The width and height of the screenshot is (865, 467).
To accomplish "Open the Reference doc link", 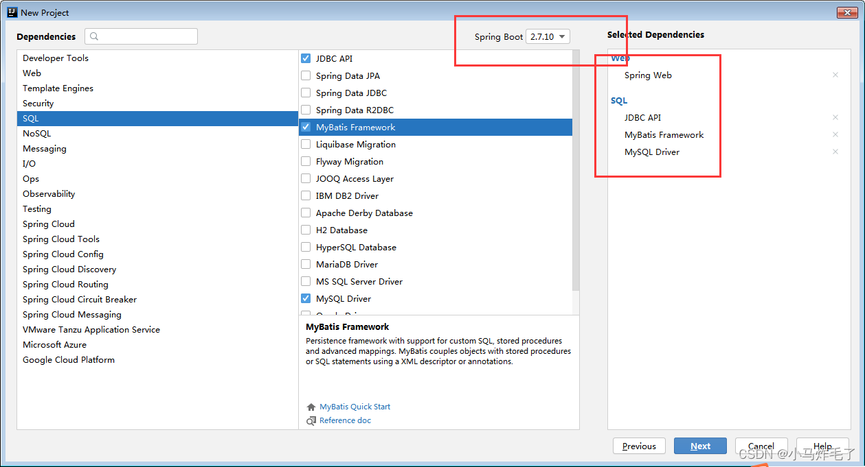I will pos(345,421).
